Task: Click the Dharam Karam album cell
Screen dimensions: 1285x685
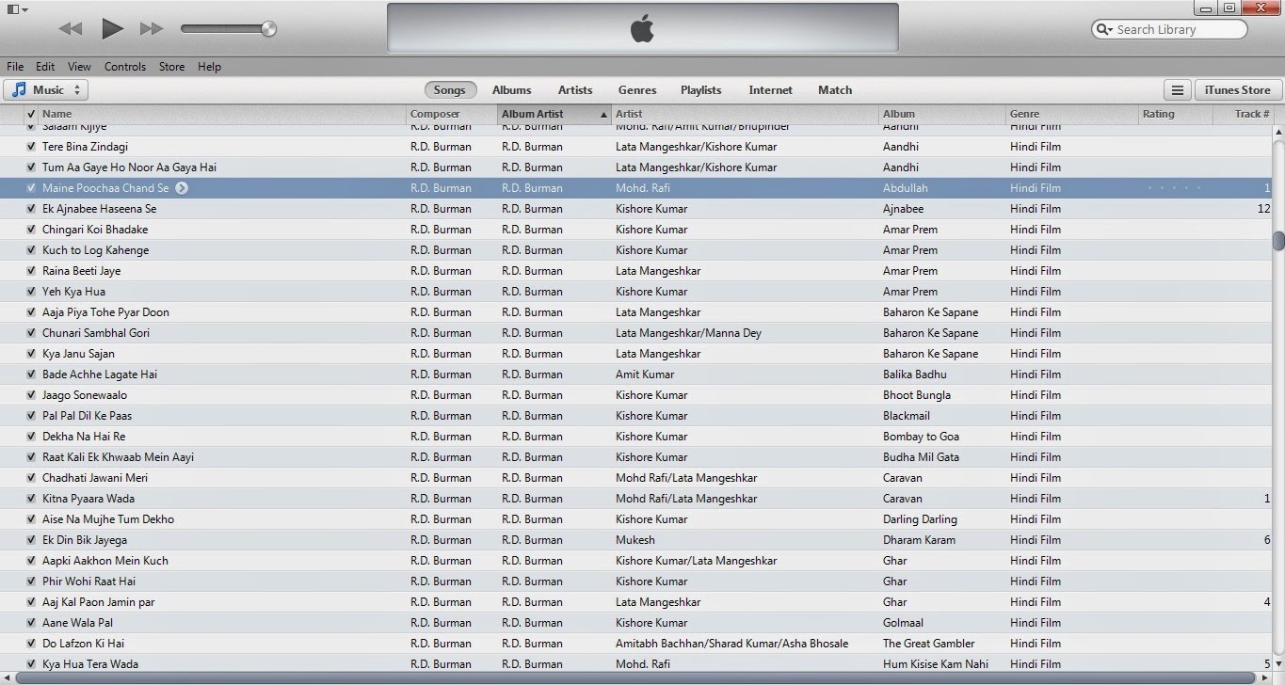Action: [919, 540]
